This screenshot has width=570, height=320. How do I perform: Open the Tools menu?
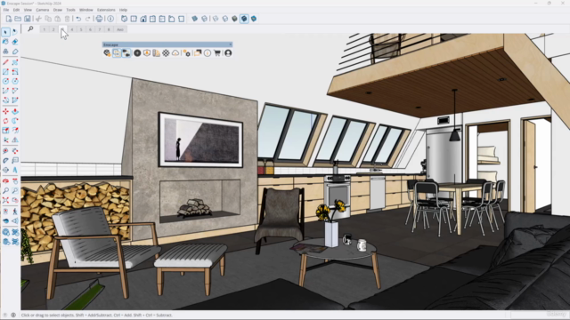[71, 10]
